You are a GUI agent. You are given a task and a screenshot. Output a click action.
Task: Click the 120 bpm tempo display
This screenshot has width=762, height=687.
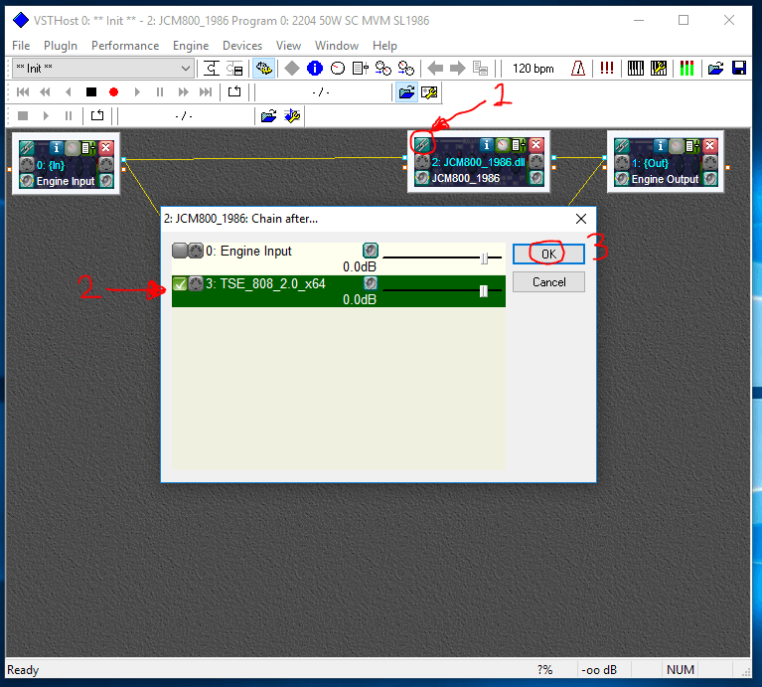533,69
